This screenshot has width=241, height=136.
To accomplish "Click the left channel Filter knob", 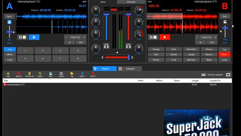I will (x=96, y=48).
